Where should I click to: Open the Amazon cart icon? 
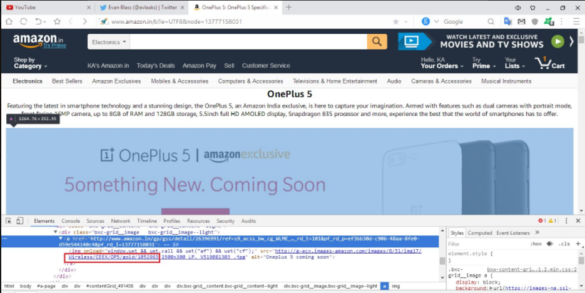pos(549,63)
